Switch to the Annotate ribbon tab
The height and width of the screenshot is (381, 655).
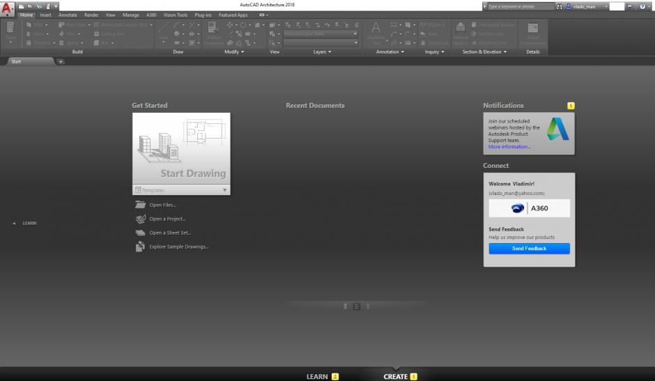[68, 15]
